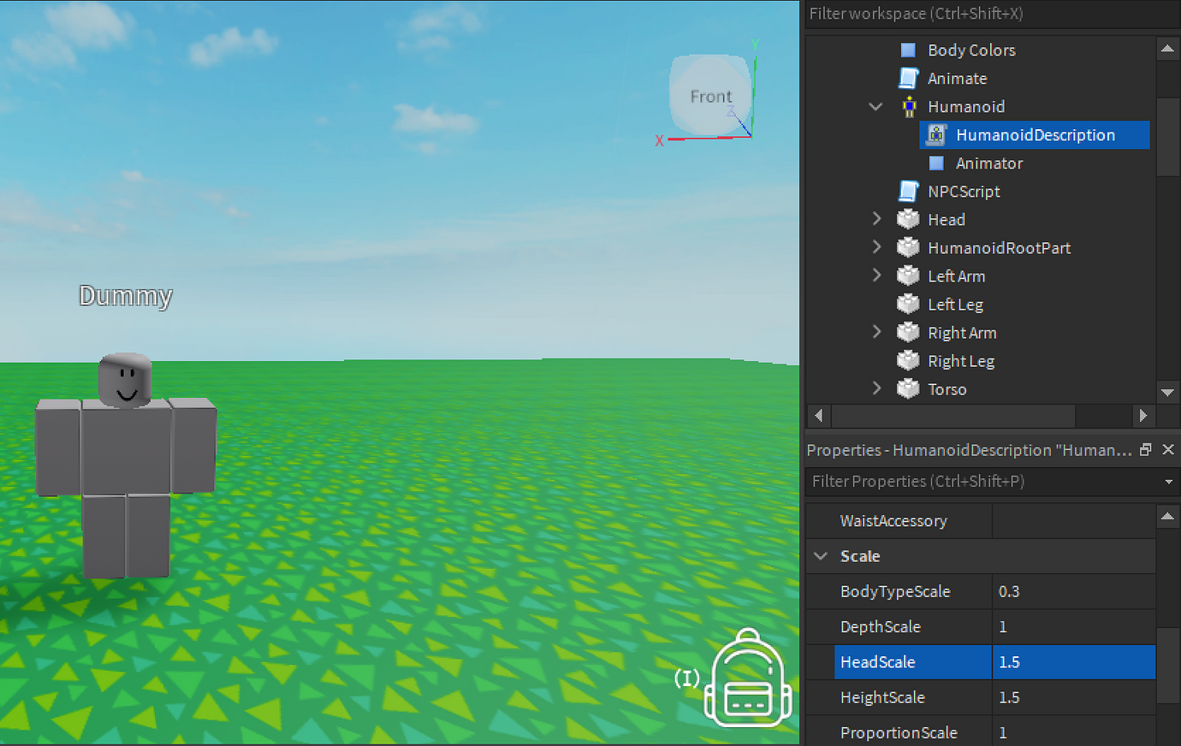Click the Left Leg part icon
1181x746 pixels.
908,304
